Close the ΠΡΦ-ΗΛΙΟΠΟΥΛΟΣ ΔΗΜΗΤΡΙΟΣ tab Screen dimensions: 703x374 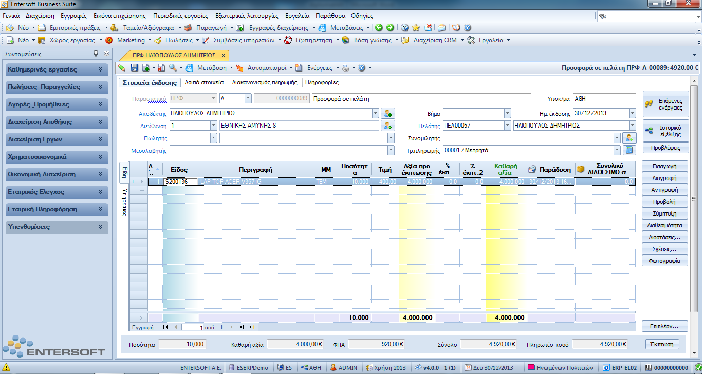[x=223, y=55]
